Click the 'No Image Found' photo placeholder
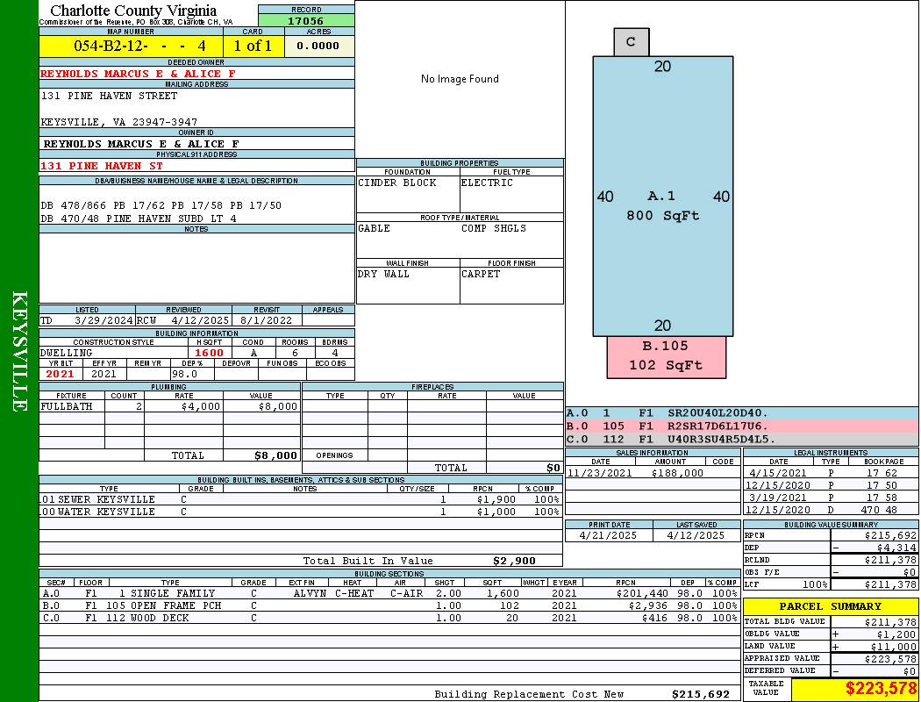 pos(460,79)
